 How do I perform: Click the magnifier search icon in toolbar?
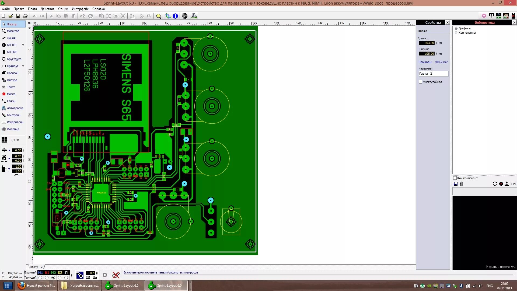click(159, 16)
